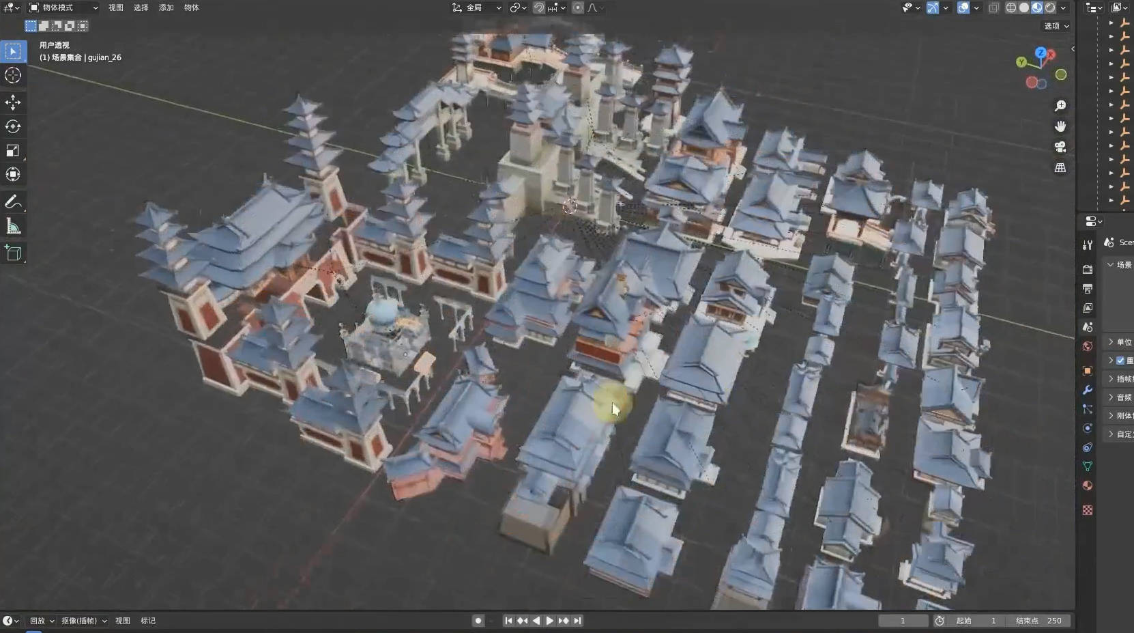Toggle the gravity checkbox in scene properties
The width and height of the screenshot is (1134, 633).
(1120, 361)
